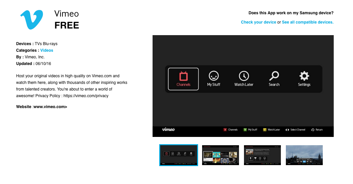Click the Vimeo app title text

click(66, 14)
